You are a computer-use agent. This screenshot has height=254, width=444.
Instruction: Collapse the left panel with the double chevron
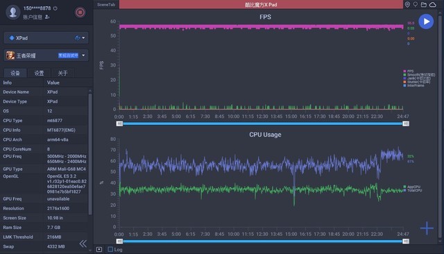coord(83,244)
